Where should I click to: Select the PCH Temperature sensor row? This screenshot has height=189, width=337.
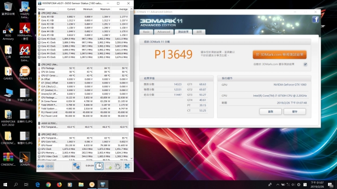(83, 127)
